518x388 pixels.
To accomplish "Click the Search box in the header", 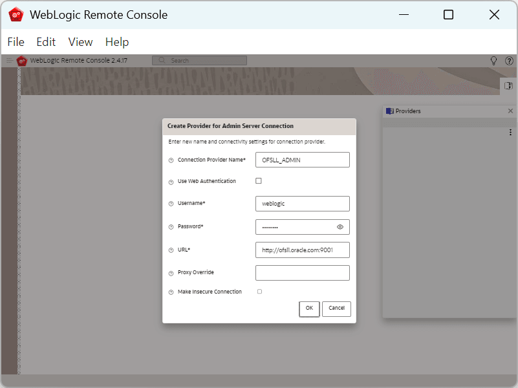I will 200,60.
